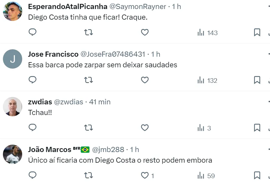Repost Jose Francisco's 'Essa barca' tweet
270x182 pixels.
(88, 80)
